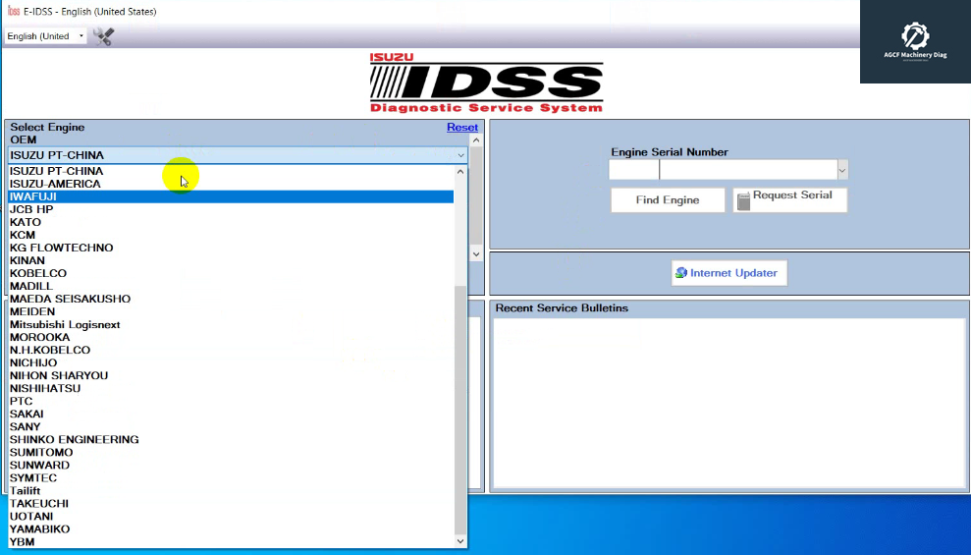Select NICHIJO in the list
971x555 pixels.
(231, 363)
